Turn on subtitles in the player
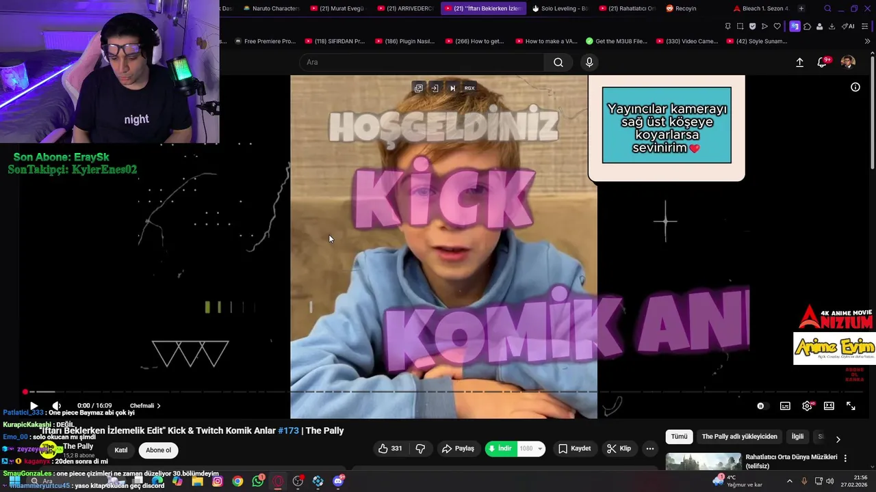876x492 pixels. pyautogui.click(x=785, y=406)
